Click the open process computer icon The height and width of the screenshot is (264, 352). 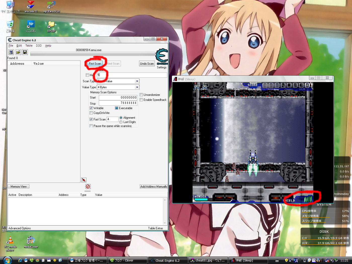coord(11,52)
